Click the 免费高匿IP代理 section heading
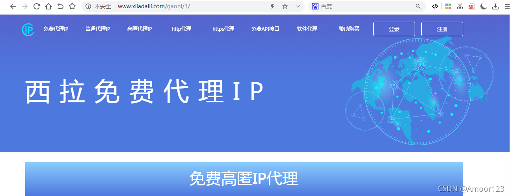Screen dimensions: 510x196 click(244, 179)
